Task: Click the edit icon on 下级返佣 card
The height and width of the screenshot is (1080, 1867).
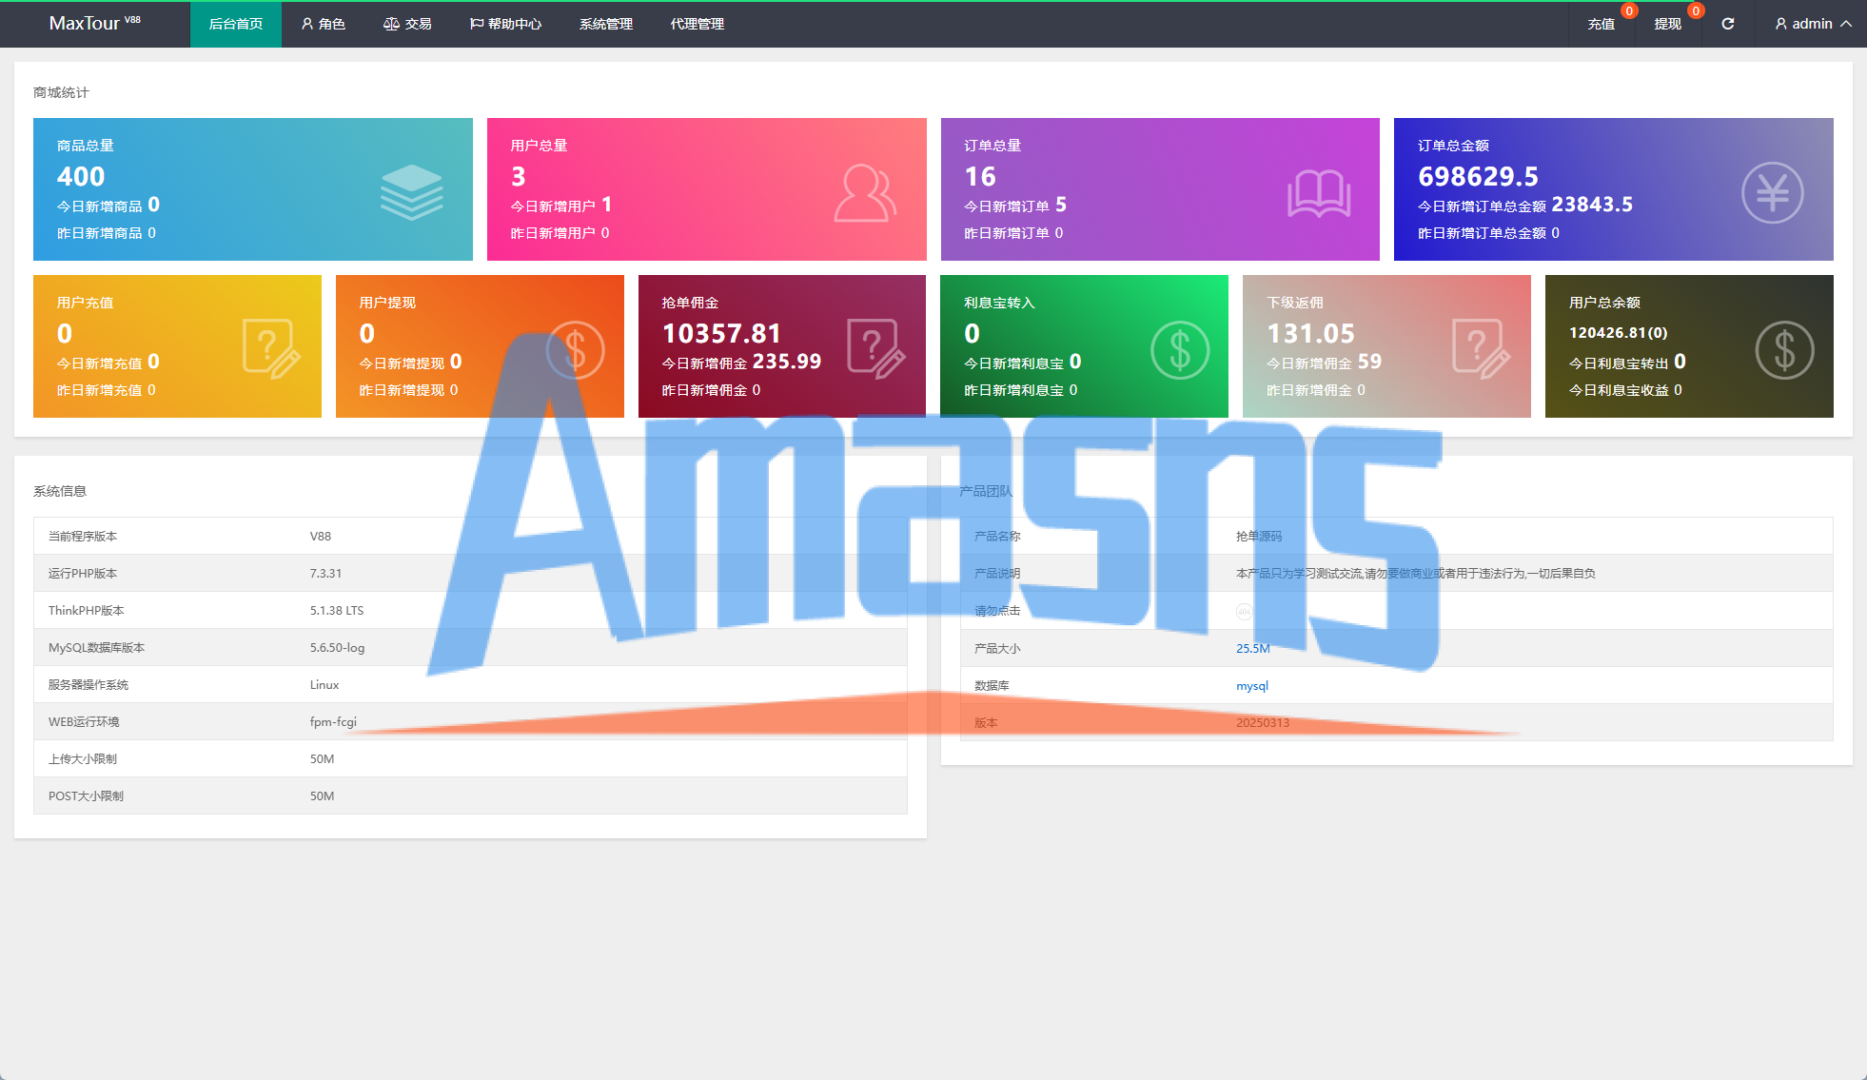Action: [x=1480, y=349]
